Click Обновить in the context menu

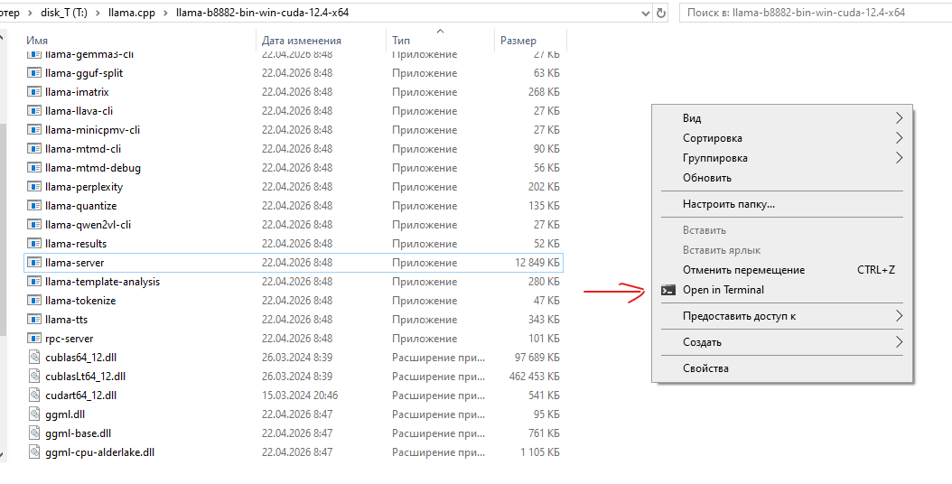(x=707, y=178)
